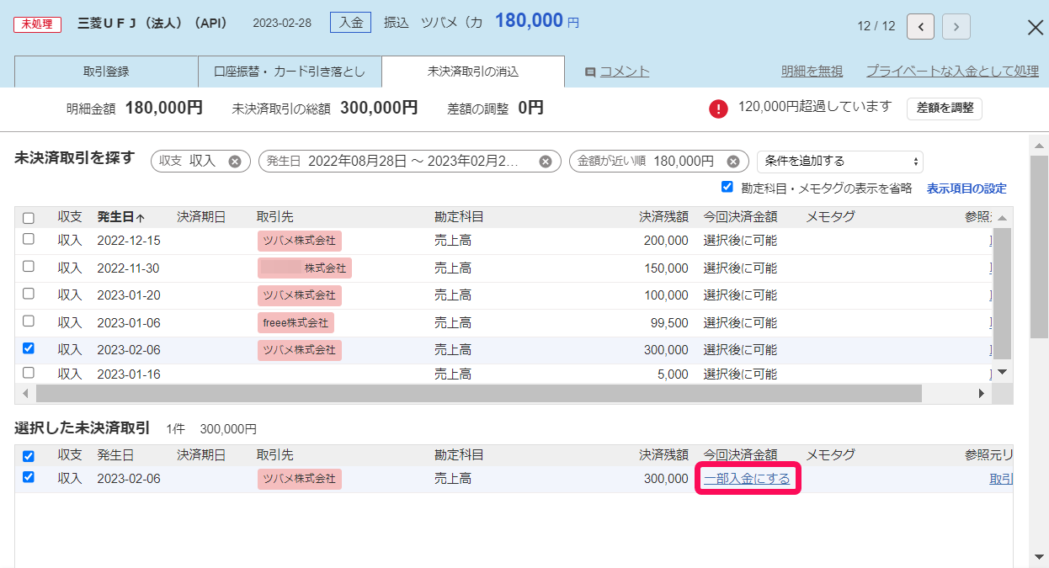Click ツバメ株式会社 tag in 2022-12-15 row
The width and height of the screenshot is (1049, 568).
click(x=300, y=241)
